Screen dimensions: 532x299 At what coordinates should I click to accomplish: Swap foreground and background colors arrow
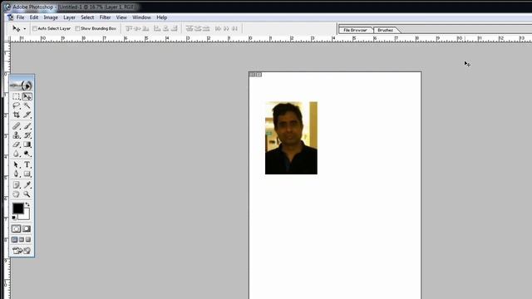27,205
